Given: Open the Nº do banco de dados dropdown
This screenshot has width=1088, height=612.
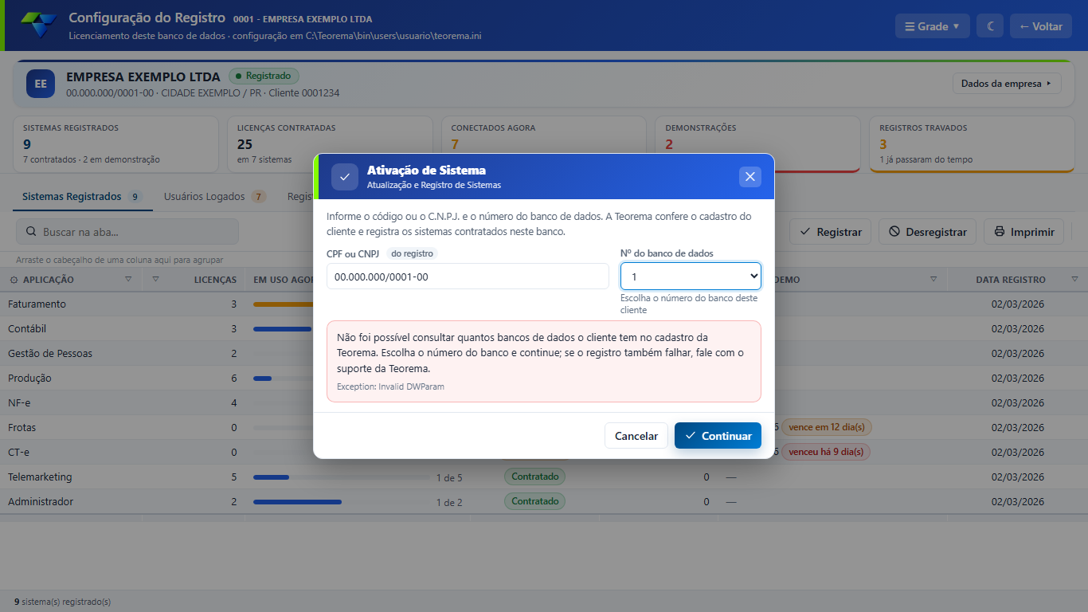Looking at the screenshot, I should click(x=691, y=277).
